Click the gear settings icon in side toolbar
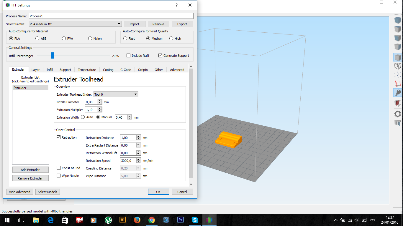Viewport: 403px width, 226px height. tap(398, 114)
